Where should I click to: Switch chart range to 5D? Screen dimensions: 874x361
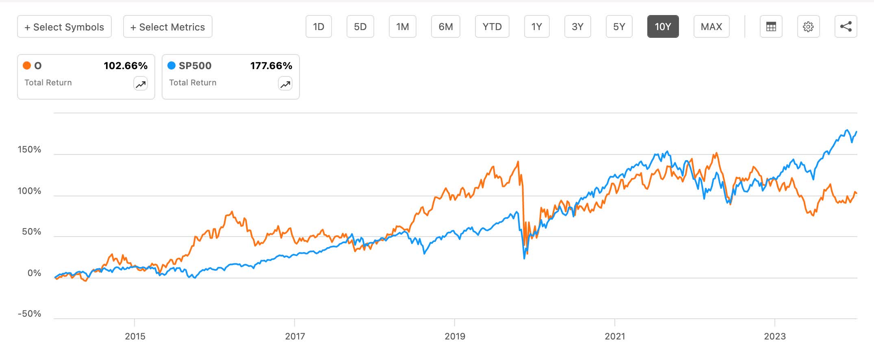pyautogui.click(x=360, y=26)
